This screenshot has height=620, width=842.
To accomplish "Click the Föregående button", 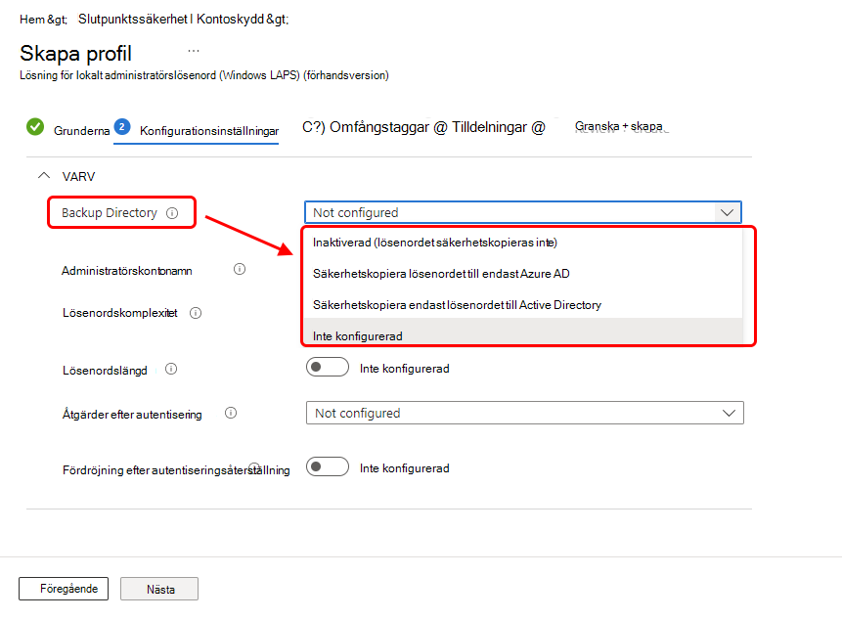I will pos(64,589).
